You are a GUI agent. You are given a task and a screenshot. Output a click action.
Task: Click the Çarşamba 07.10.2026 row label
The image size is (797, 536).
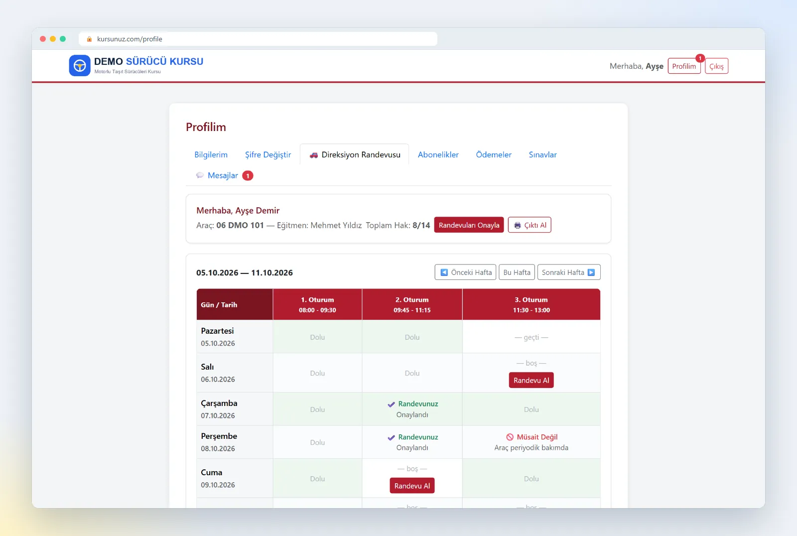tap(235, 409)
